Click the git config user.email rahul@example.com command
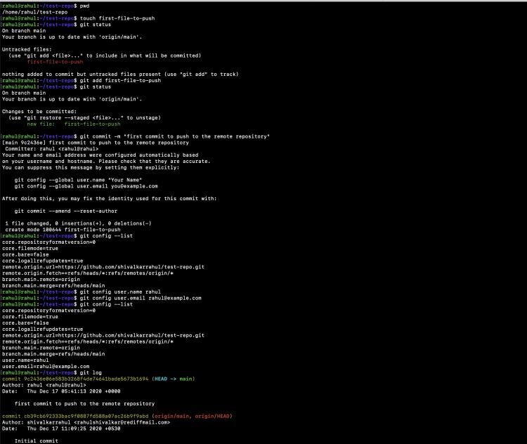Viewport: 527px width, 444px height. click(x=141, y=297)
